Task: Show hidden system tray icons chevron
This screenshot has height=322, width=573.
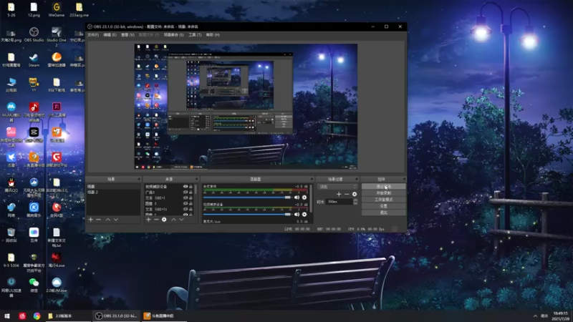Action: pyautogui.click(x=535, y=316)
